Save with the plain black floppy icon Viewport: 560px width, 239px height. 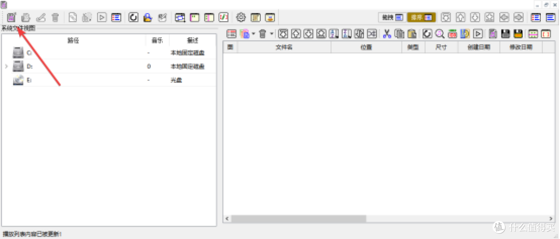click(506, 34)
